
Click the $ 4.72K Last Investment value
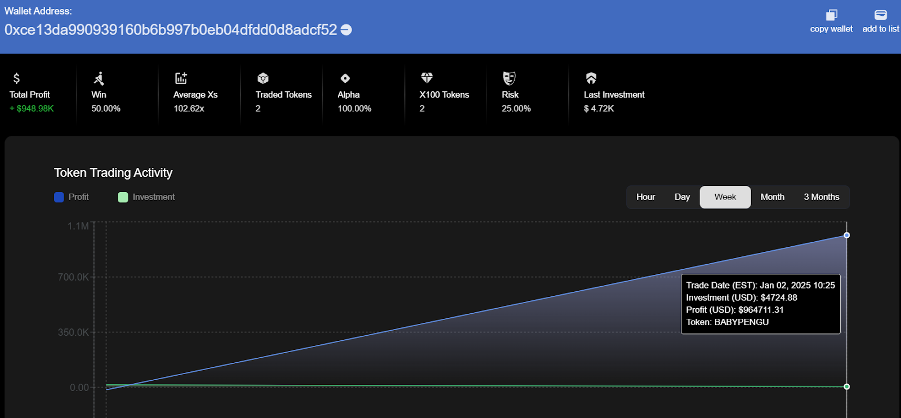[599, 109]
